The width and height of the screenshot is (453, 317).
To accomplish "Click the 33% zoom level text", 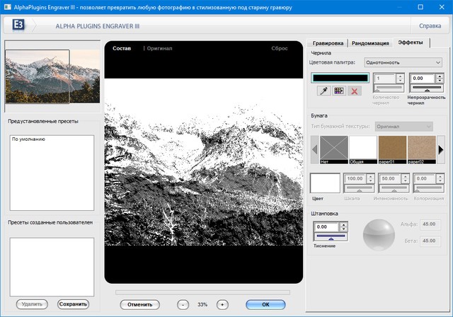I will (x=202, y=304).
